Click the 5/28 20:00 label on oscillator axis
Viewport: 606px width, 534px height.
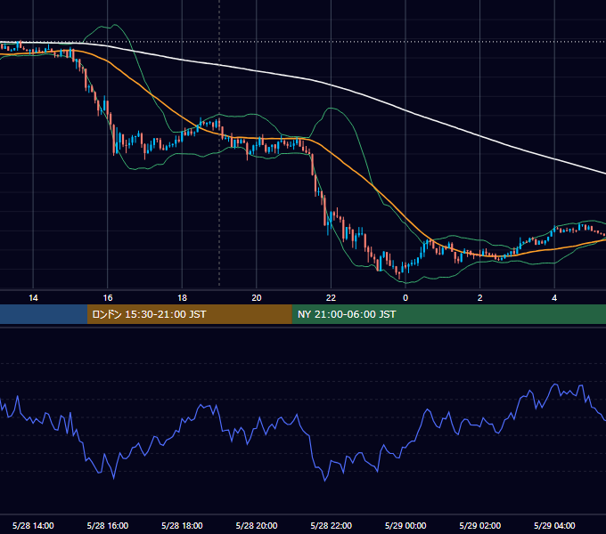coord(257,525)
